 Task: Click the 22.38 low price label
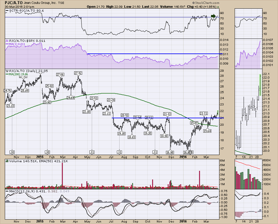tap(86, 112)
